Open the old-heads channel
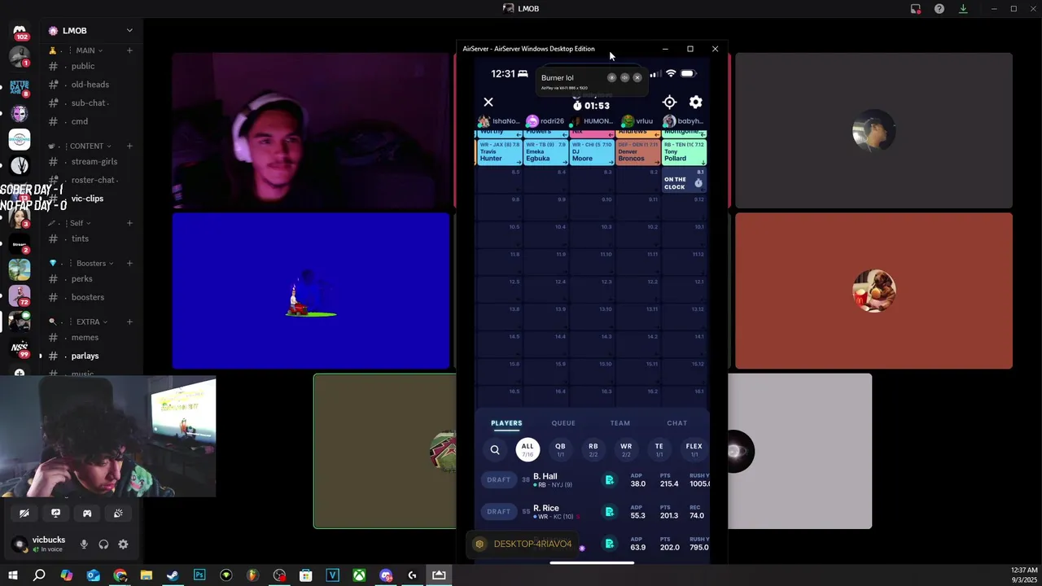The height and width of the screenshot is (586, 1042). click(90, 85)
